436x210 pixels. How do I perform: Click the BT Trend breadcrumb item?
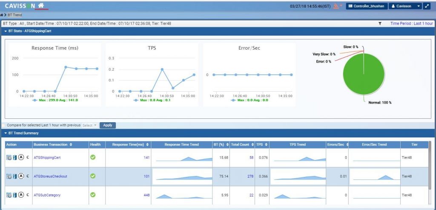(15, 15)
